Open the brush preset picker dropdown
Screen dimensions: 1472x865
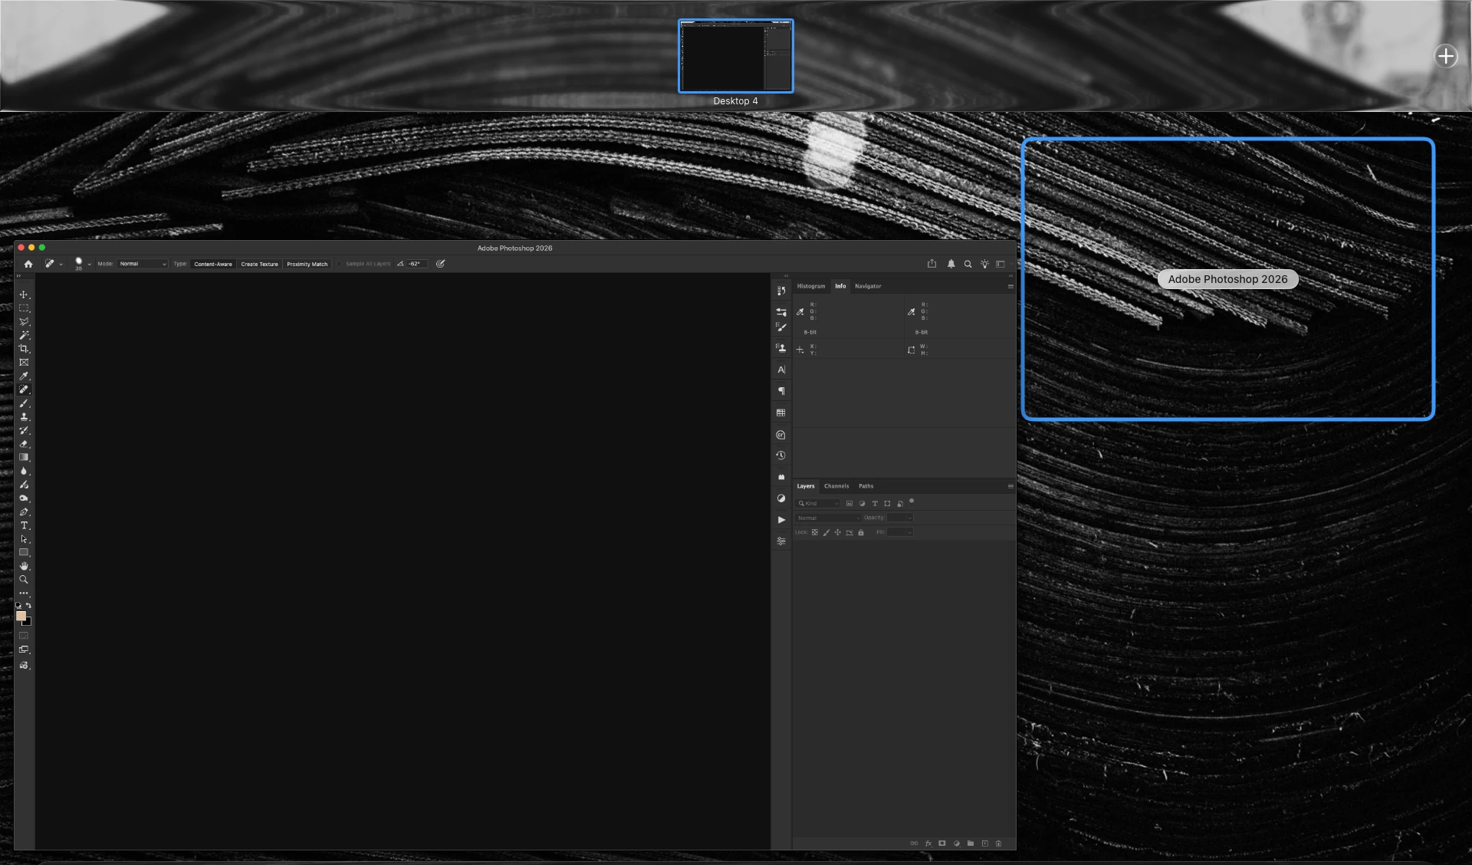(89, 264)
